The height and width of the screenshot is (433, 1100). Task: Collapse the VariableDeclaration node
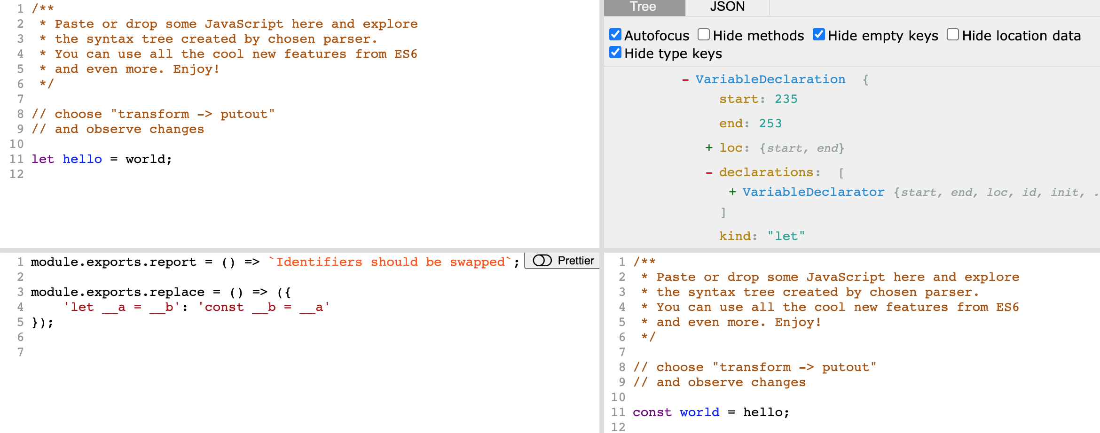685,80
